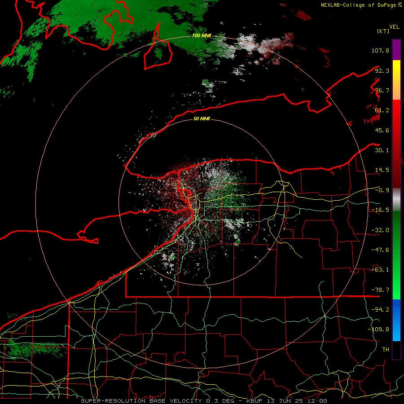Click the [KT] units label
Screen dimensions: 404x404
click(383, 31)
